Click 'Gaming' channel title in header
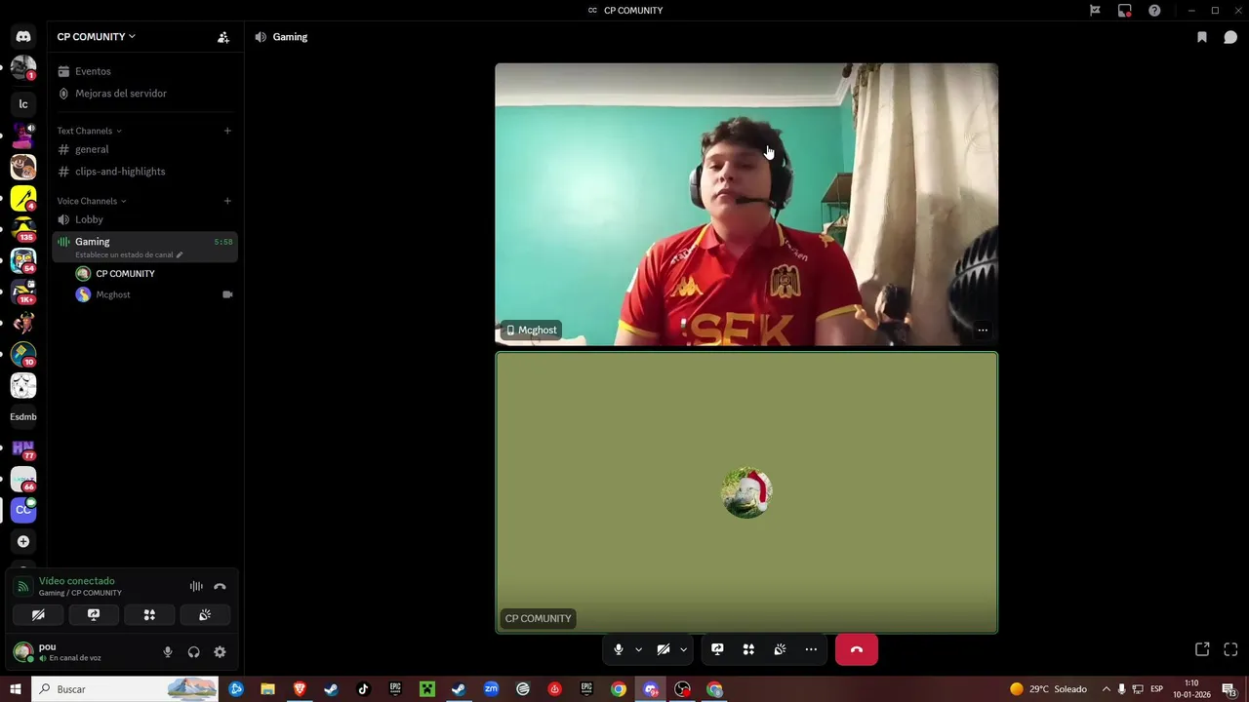 coord(290,37)
